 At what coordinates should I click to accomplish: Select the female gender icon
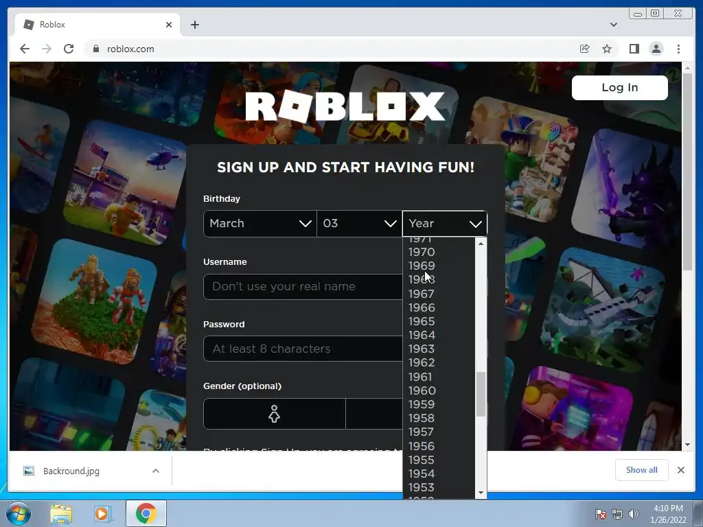coord(275,414)
